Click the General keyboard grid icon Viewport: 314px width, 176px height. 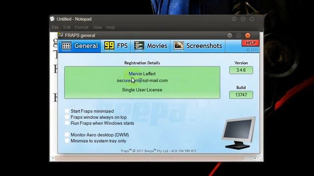coord(66,46)
